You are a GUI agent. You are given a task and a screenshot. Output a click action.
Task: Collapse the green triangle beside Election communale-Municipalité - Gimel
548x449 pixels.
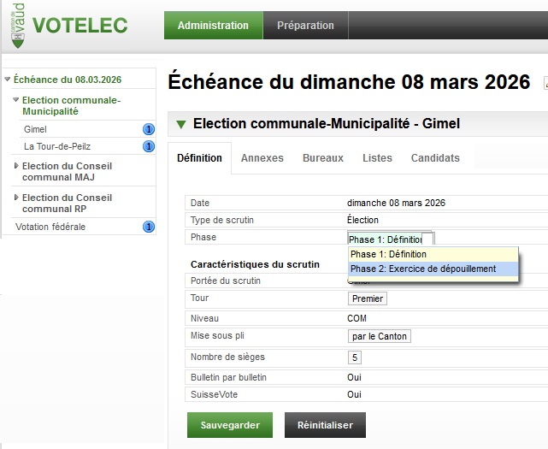click(180, 125)
